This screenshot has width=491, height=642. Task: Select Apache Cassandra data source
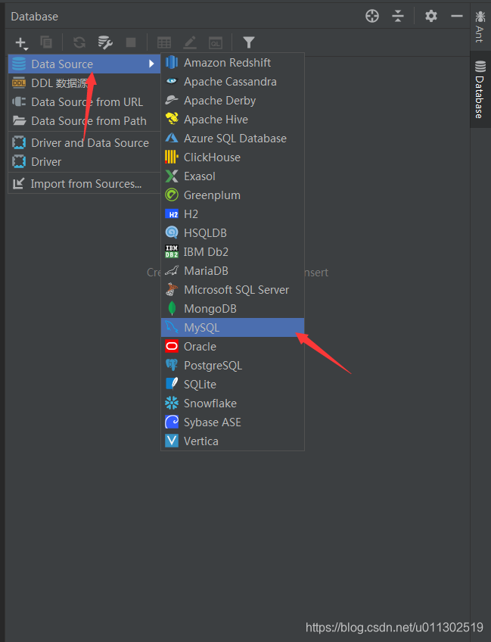pyautogui.click(x=232, y=82)
